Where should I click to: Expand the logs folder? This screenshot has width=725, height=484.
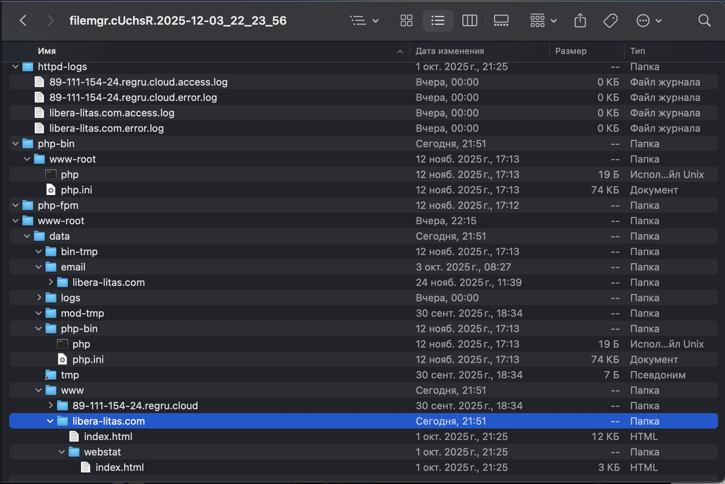tap(39, 297)
